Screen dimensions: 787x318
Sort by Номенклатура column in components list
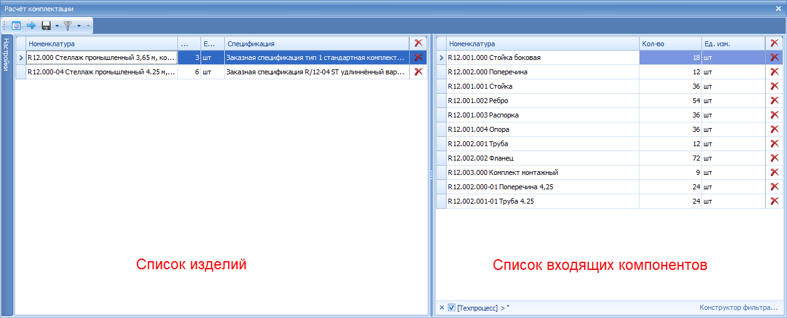pos(543,44)
